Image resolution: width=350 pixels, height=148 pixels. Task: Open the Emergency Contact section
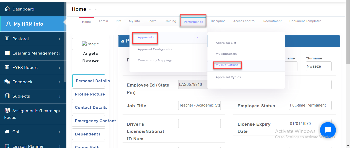89,121
